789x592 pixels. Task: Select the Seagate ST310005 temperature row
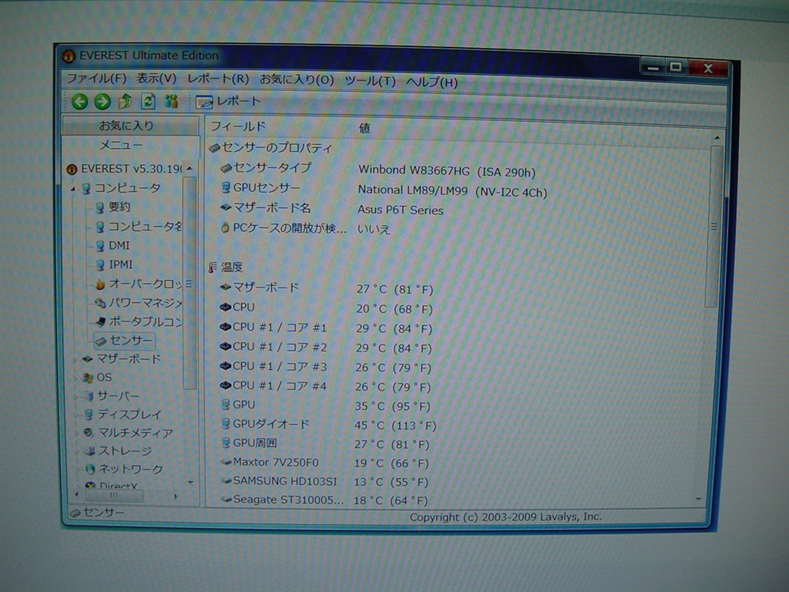(324, 500)
